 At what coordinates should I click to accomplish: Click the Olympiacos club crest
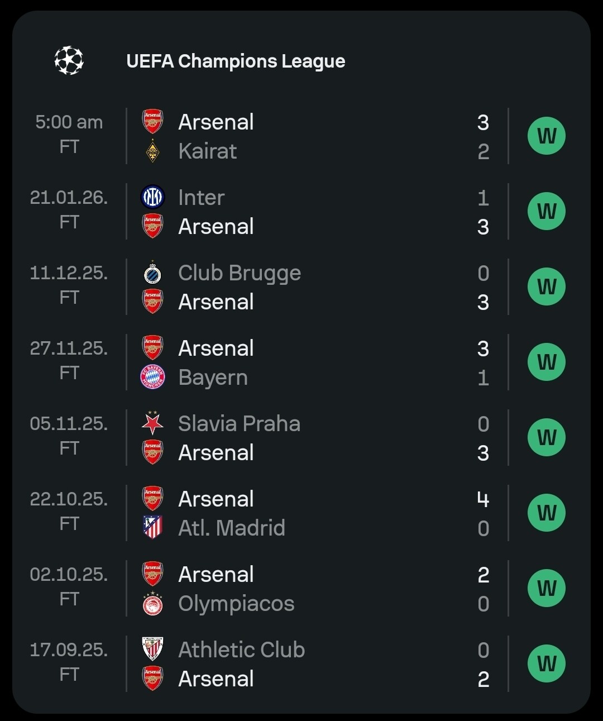152,604
